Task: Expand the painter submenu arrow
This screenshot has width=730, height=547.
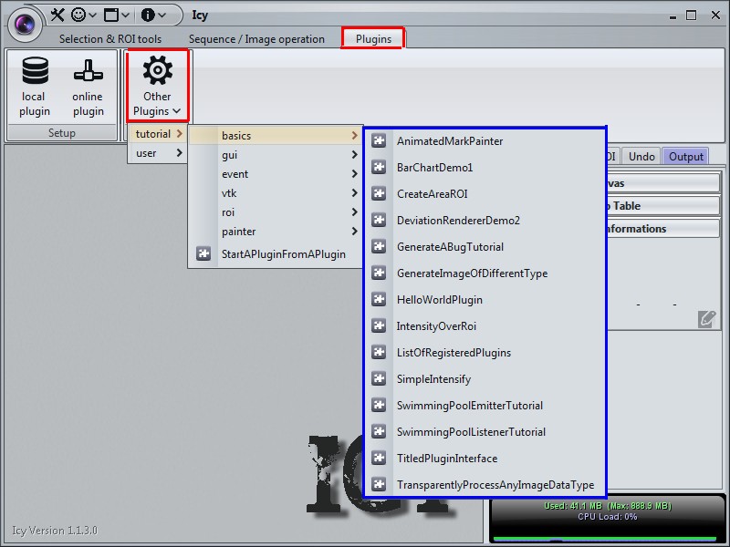Action: tap(354, 232)
